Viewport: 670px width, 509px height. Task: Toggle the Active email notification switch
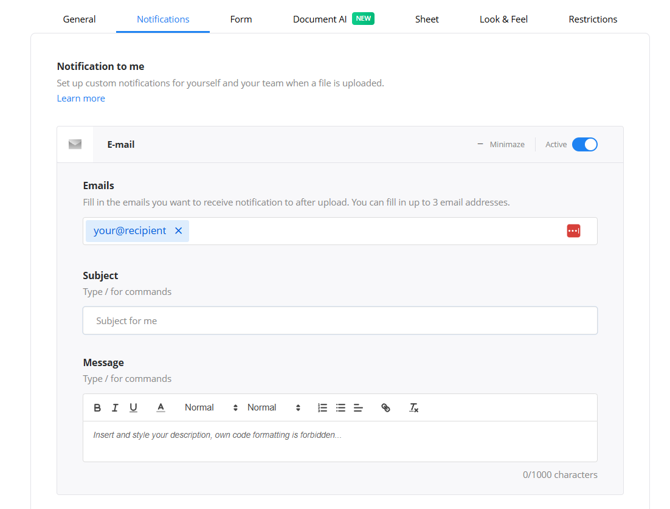point(584,145)
